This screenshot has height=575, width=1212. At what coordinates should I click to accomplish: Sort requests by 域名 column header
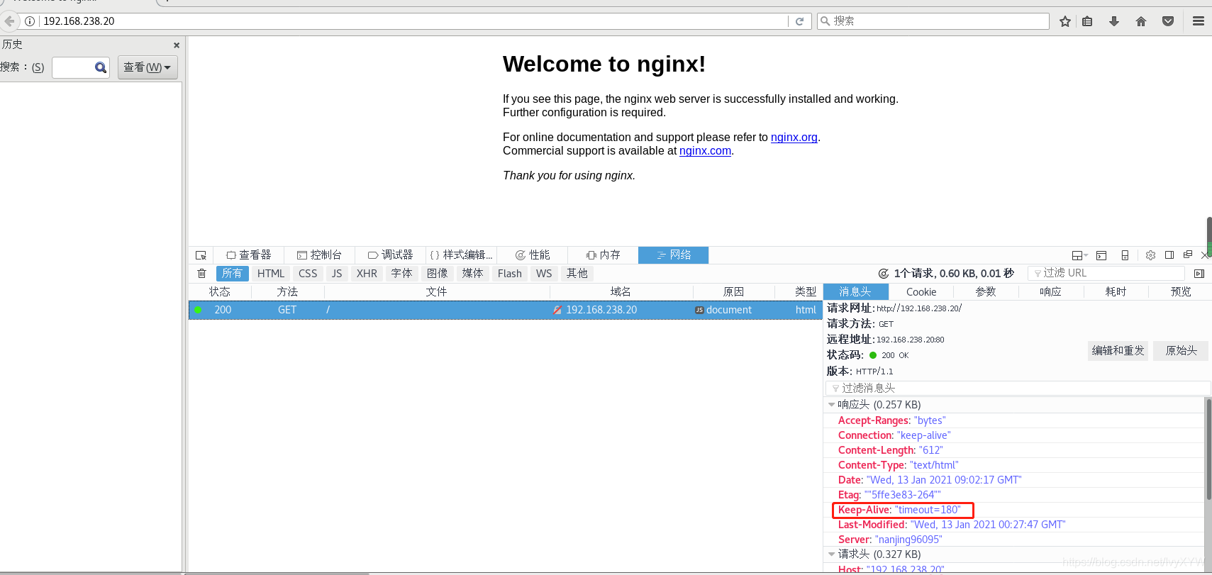point(621,292)
